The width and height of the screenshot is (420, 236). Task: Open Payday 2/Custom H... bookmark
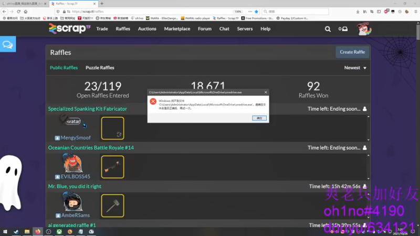[292, 18]
